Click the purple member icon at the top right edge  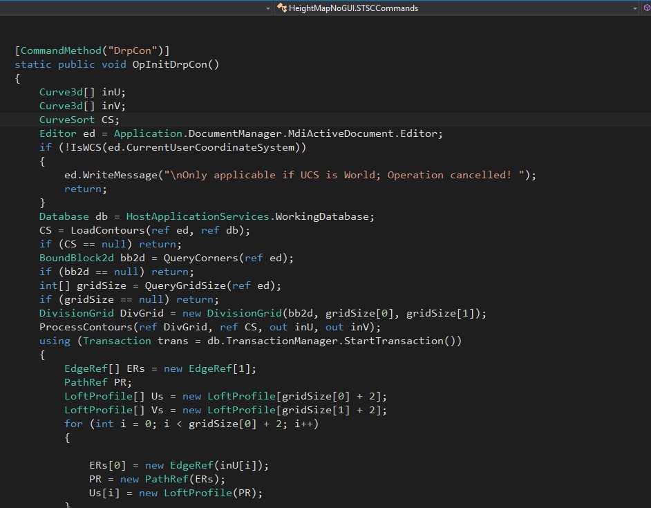coord(647,8)
